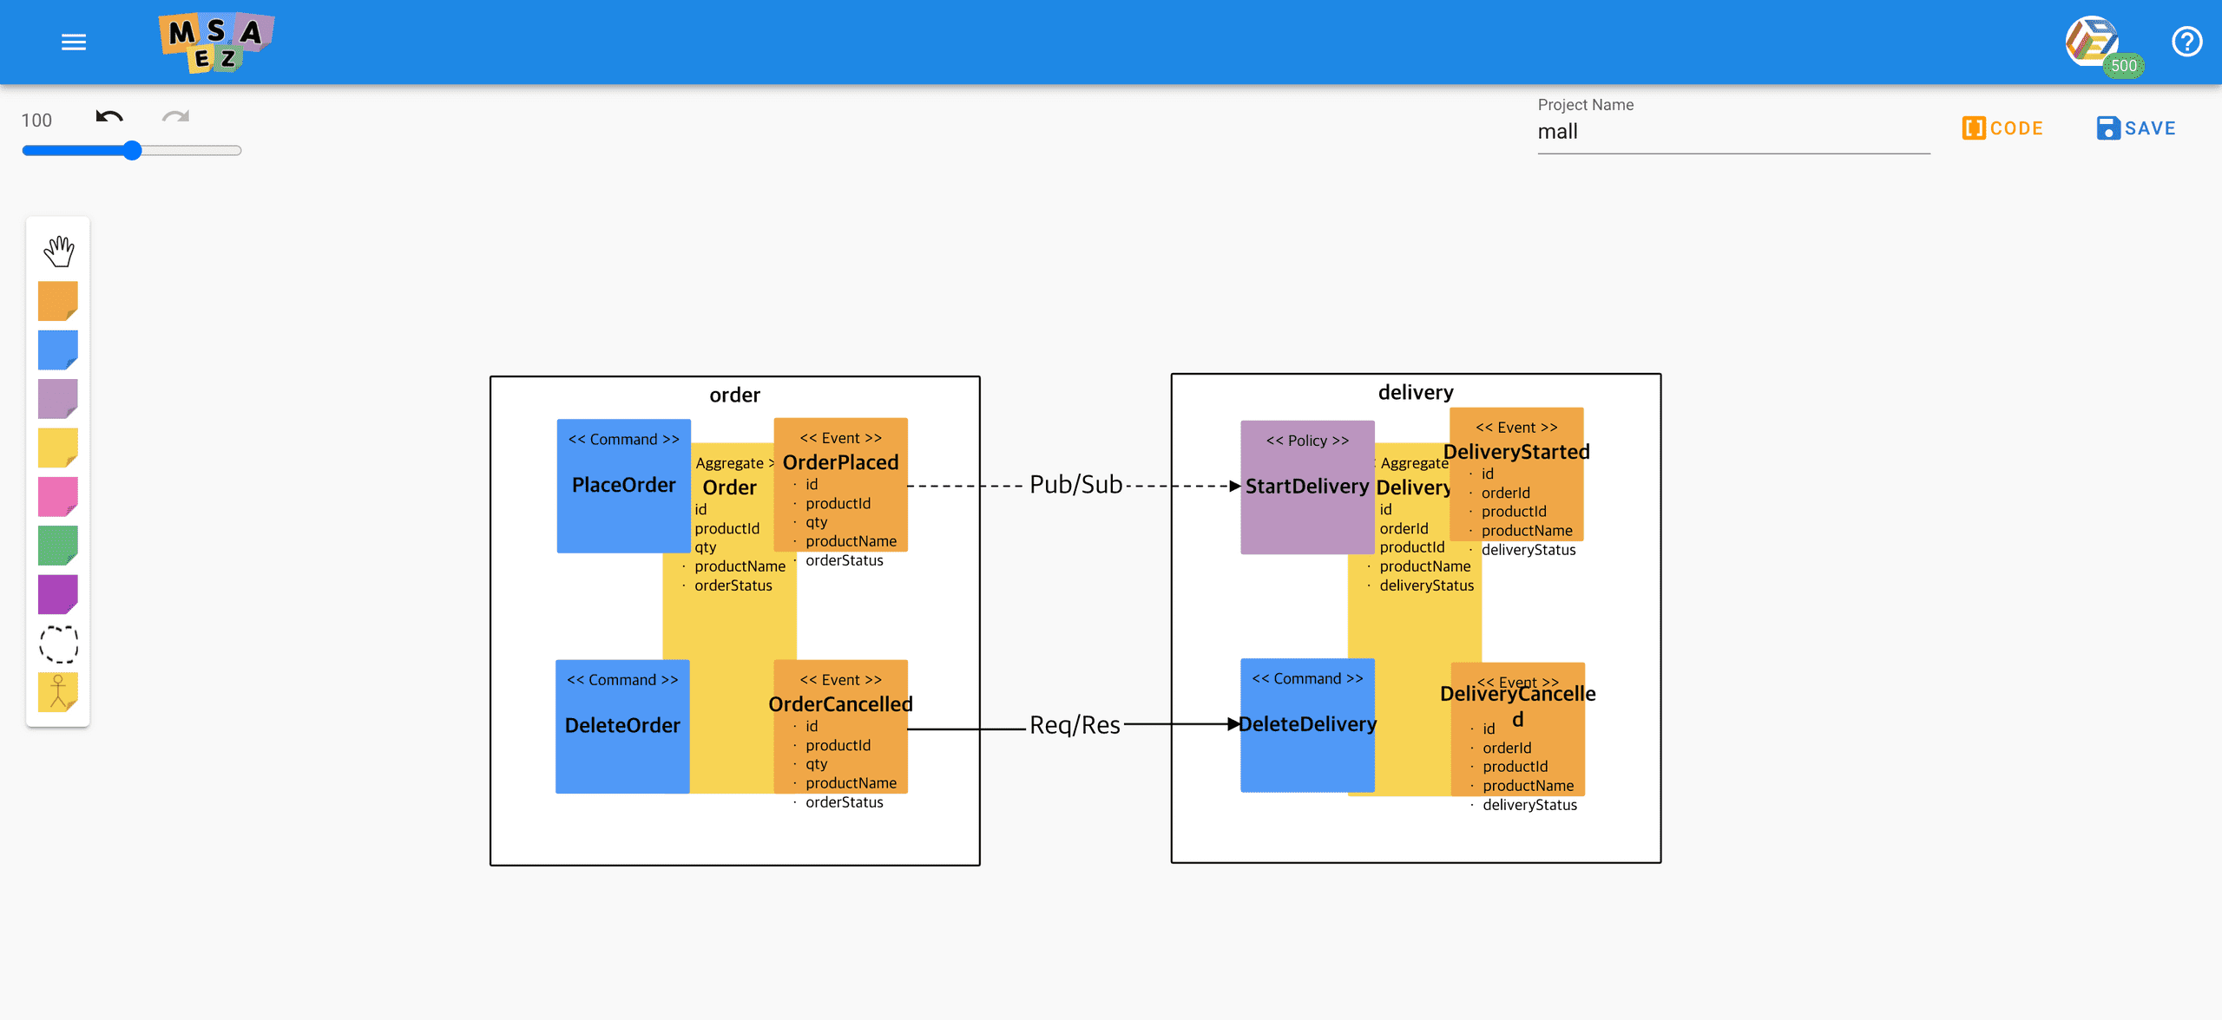Open the hamburger navigation menu
Image resolution: width=2222 pixels, height=1020 pixels.
pos(73,41)
